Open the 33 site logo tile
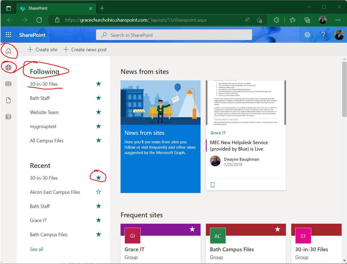The image size is (347, 264). [x=303, y=236]
